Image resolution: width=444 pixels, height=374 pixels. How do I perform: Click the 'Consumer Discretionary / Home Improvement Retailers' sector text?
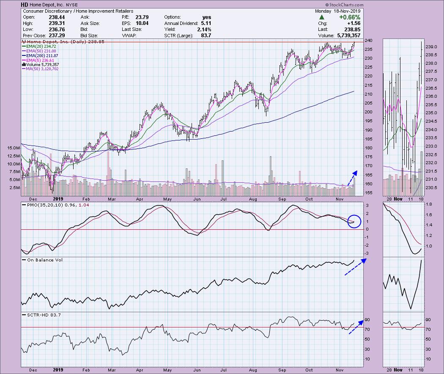pos(78,11)
